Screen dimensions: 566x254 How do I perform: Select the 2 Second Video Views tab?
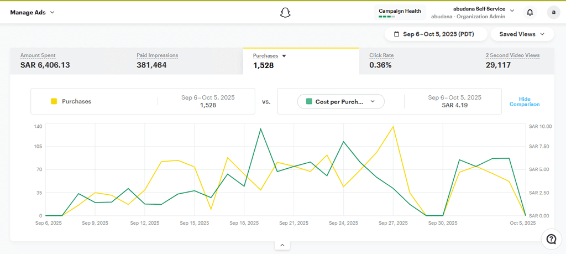[x=512, y=61]
